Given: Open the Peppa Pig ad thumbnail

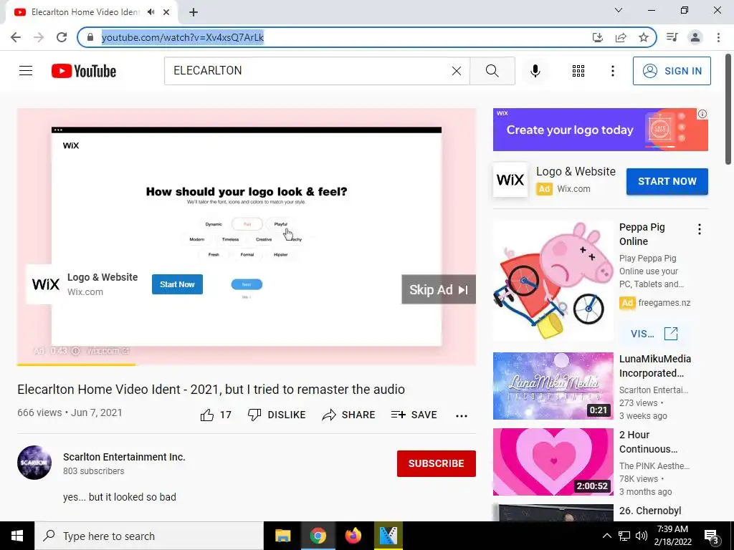Looking at the screenshot, I should [553, 281].
